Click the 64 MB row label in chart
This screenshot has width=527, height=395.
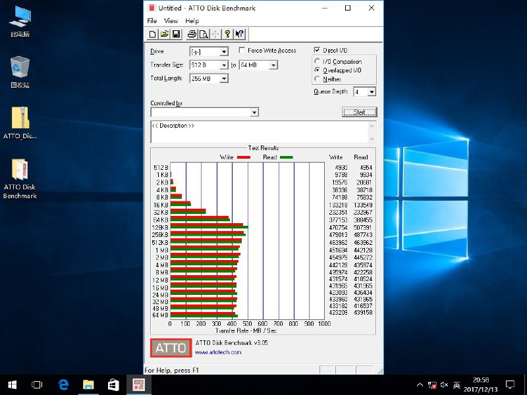tap(160, 315)
